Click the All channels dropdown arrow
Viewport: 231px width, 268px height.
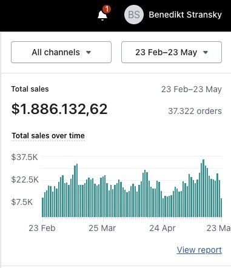tap(89, 53)
